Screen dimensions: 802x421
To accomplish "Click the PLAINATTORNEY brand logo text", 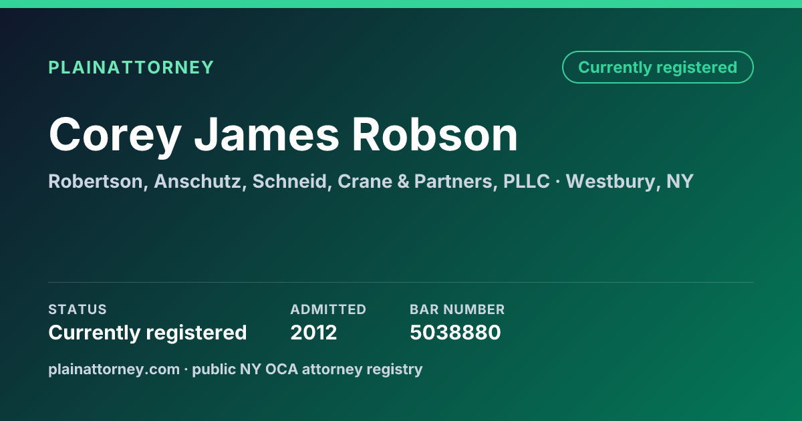I will 131,67.
